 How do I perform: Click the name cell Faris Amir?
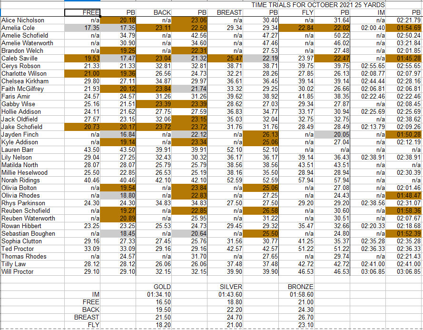32,96
